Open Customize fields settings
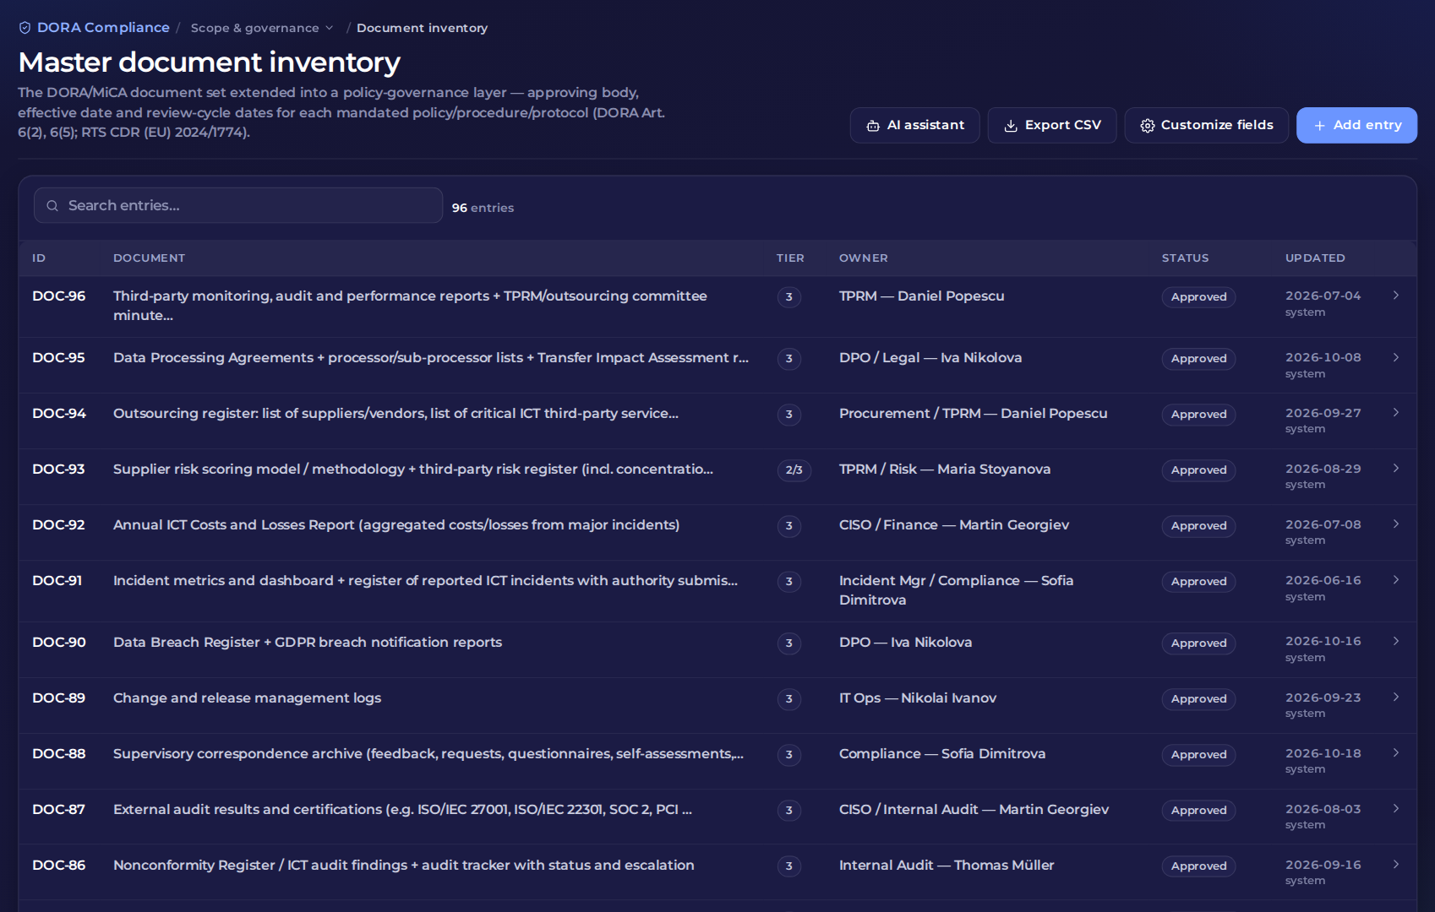 pos(1206,125)
